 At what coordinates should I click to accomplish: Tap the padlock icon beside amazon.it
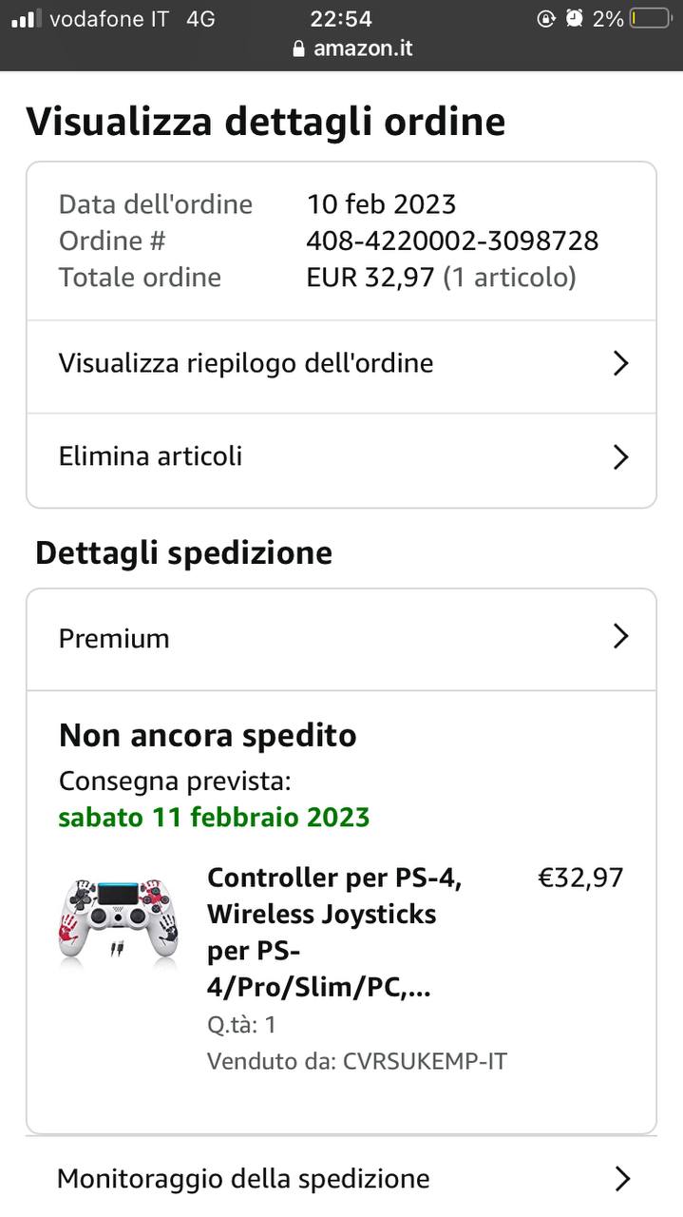point(300,48)
